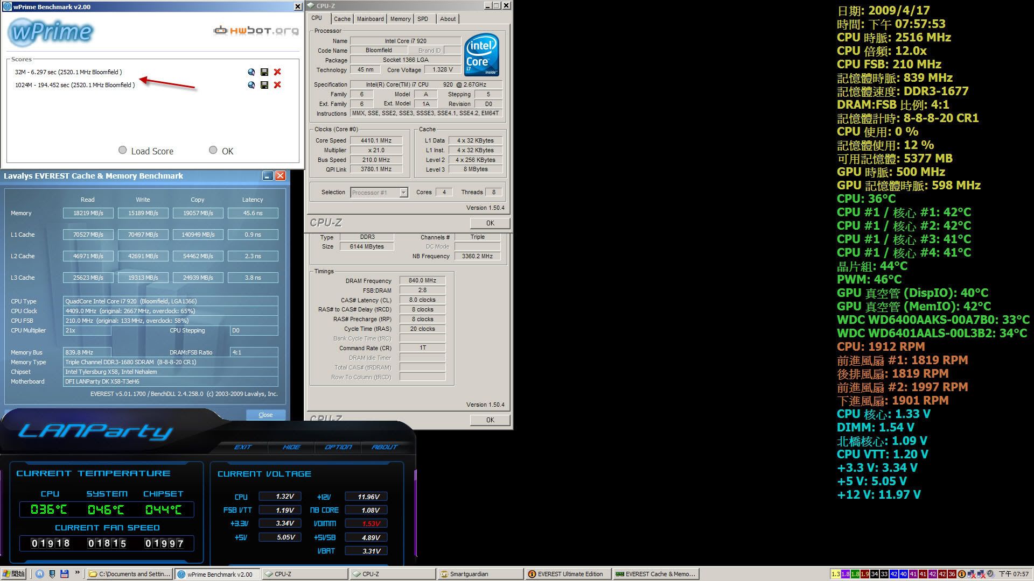The width and height of the screenshot is (1034, 581).
Task: Open the Cache tab in CPU-Z
Action: (x=342, y=19)
